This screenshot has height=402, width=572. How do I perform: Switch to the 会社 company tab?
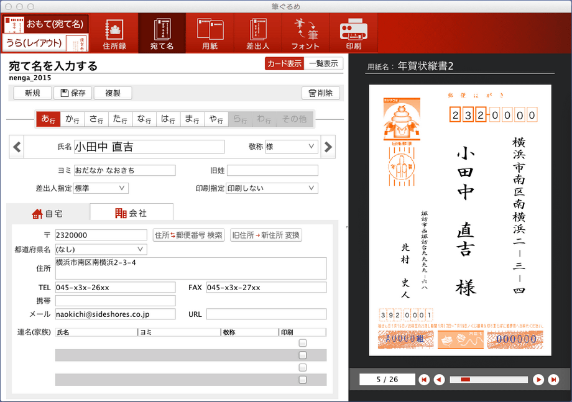pyautogui.click(x=131, y=213)
